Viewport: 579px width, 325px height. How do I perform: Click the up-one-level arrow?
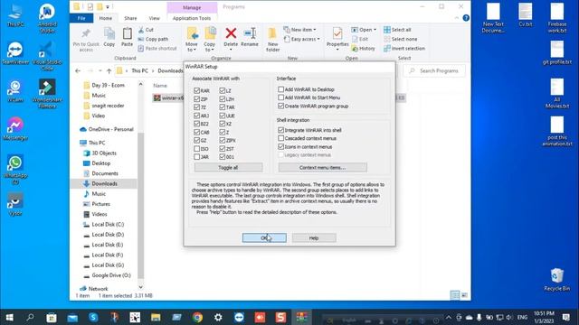tap(109, 70)
